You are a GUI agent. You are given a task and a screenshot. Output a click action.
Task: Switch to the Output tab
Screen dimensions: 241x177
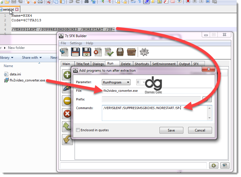coord(184,64)
